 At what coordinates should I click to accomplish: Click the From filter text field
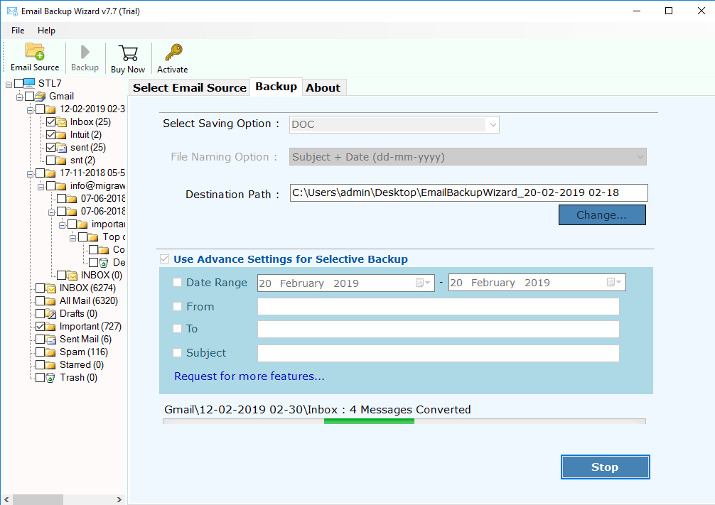point(439,307)
